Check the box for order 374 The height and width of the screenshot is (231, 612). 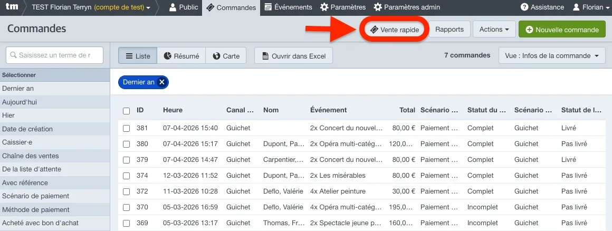click(x=126, y=176)
